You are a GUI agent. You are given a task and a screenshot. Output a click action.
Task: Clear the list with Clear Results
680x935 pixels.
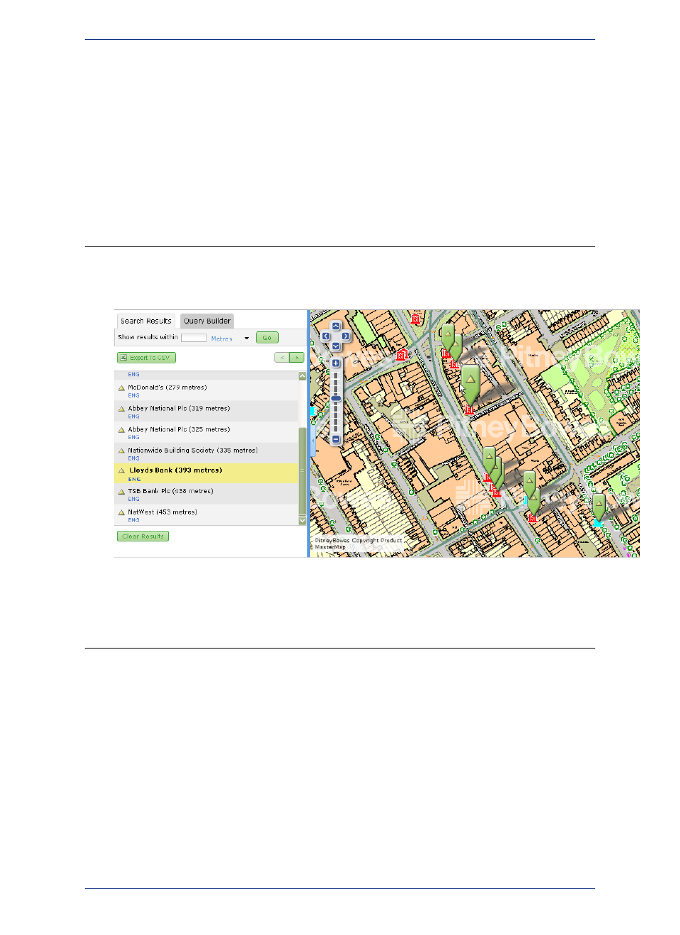143,536
